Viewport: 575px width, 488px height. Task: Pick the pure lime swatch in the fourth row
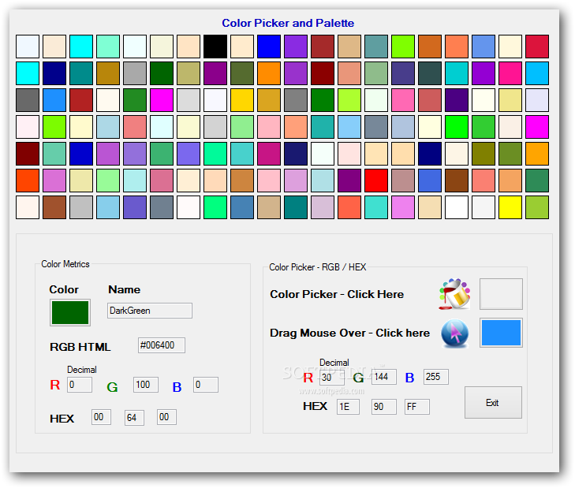click(457, 127)
